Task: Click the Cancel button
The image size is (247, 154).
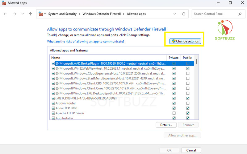Action: 191,150
